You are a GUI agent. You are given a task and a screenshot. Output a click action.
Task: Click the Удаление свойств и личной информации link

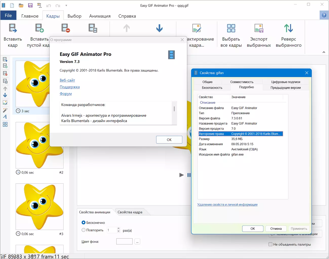227,204
